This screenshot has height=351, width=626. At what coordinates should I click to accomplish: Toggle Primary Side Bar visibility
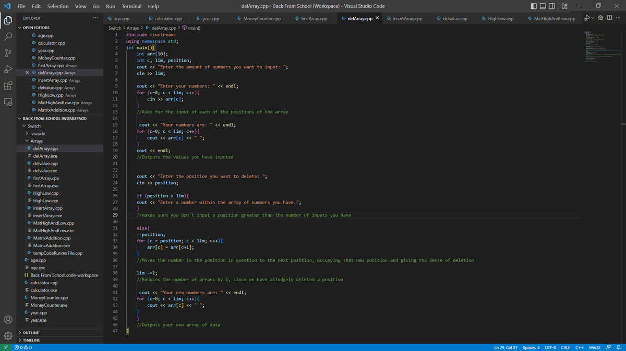coord(534,6)
